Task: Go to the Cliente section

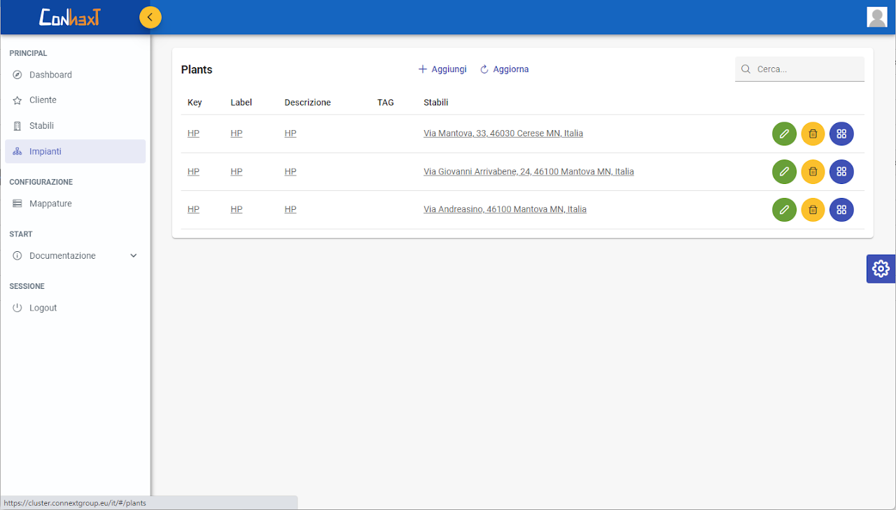Action: tap(43, 100)
